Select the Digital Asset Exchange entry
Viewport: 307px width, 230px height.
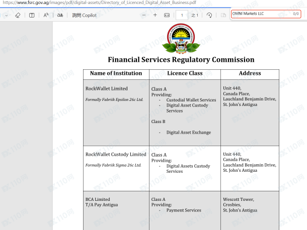click(189, 132)
